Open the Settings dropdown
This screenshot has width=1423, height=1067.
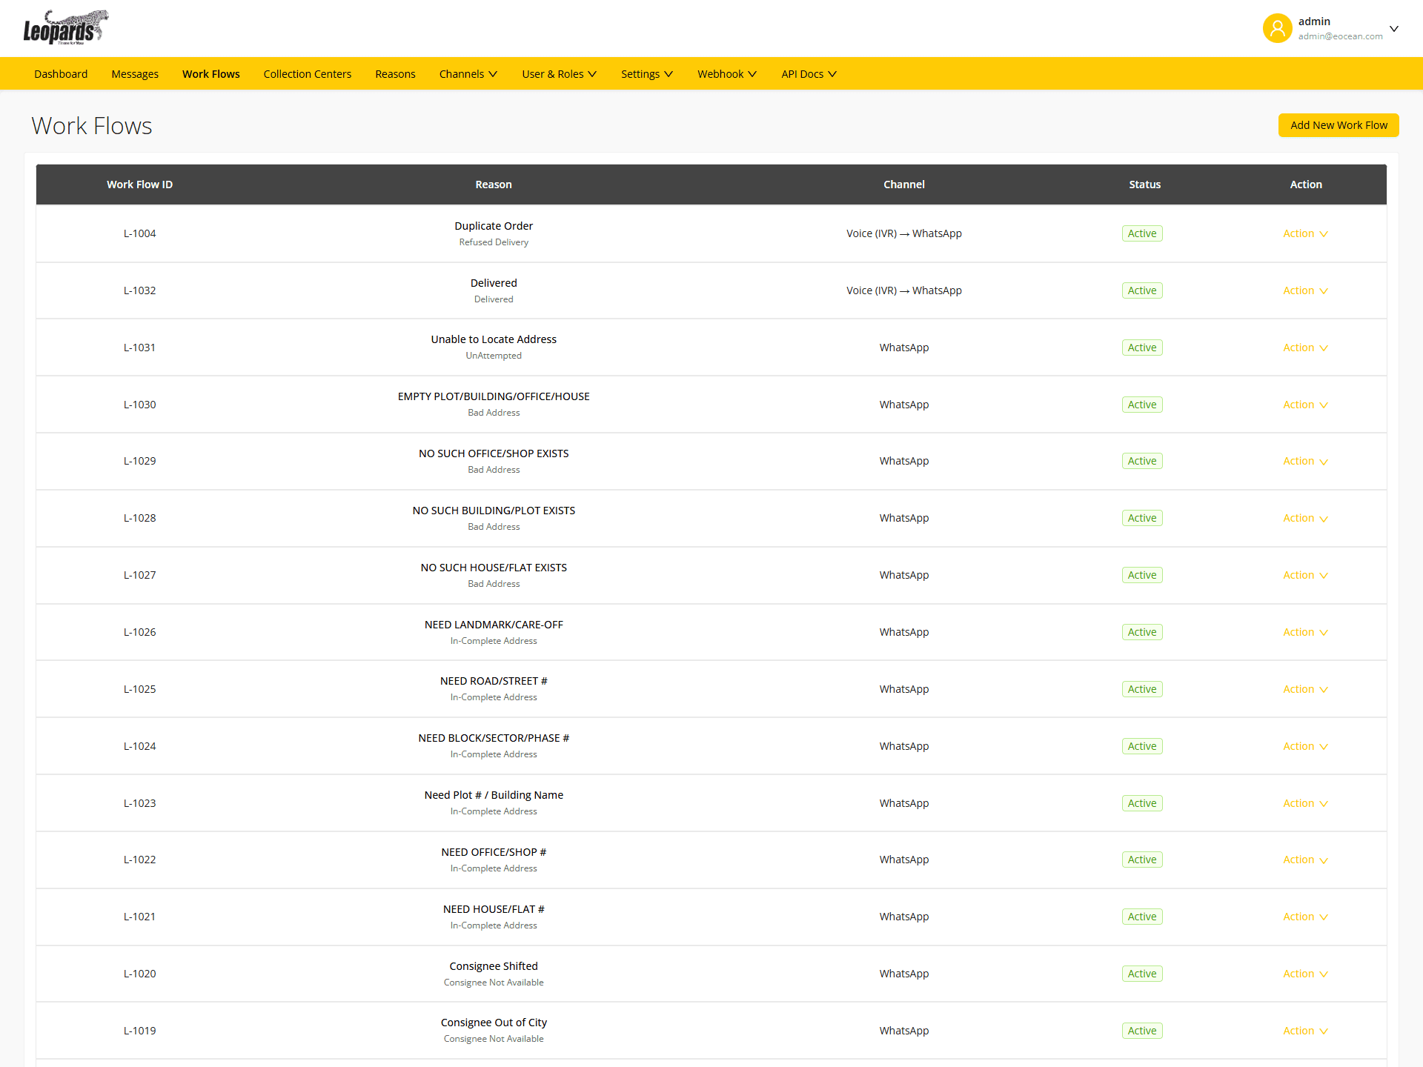point(646,73)
